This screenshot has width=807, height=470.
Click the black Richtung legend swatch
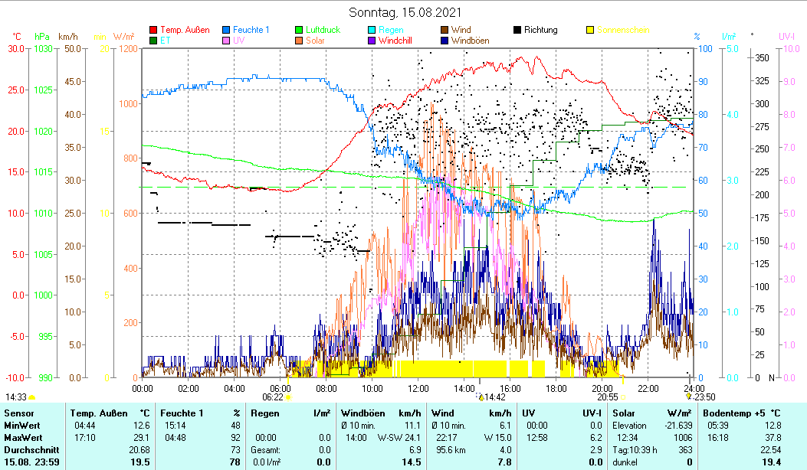[517, 31]
